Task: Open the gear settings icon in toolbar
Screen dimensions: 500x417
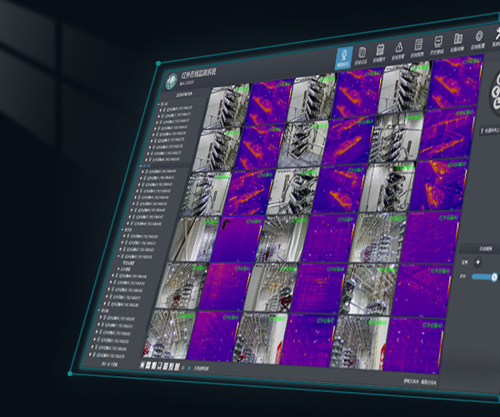Action: (x=478, y=37)
